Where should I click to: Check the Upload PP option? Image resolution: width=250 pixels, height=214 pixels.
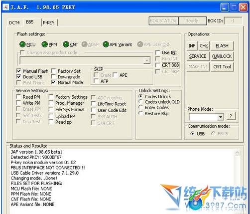point(51,116)
